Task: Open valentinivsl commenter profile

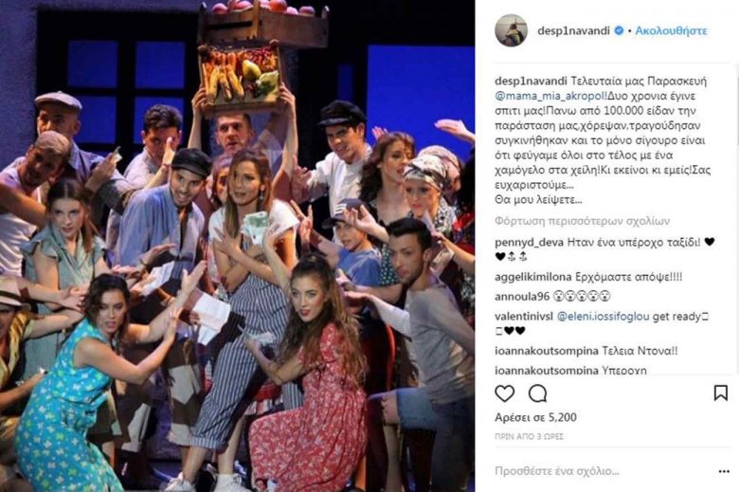Action: tap(524, 317)
